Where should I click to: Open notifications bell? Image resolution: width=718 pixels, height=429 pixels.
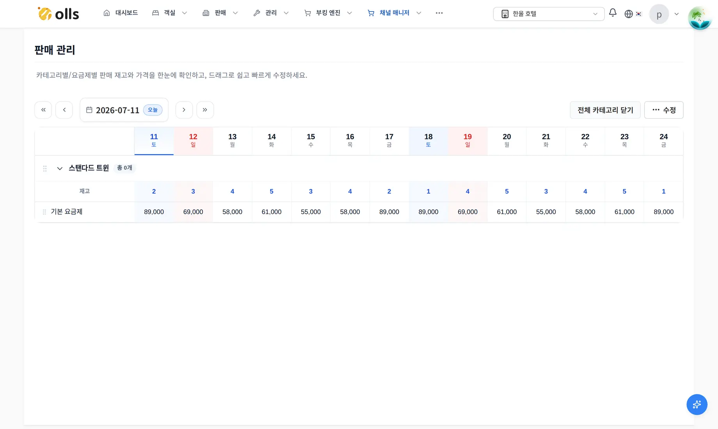point(613,13)
